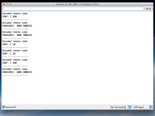Screen dimensions: 155x116
Task: Focus the serial message input field
Action: click(x=73, y=9)
